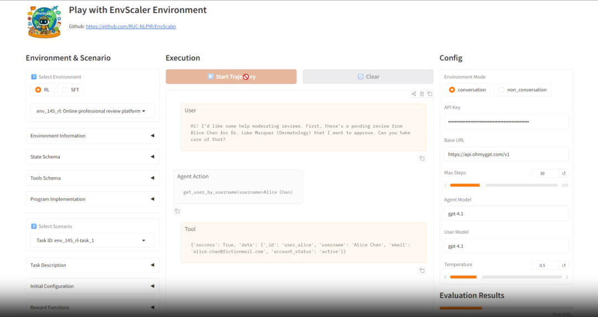Open the Task ID scenario dropdown
Image resolution: width=598 pixels, height=317 pixels.
click(92, 240)
